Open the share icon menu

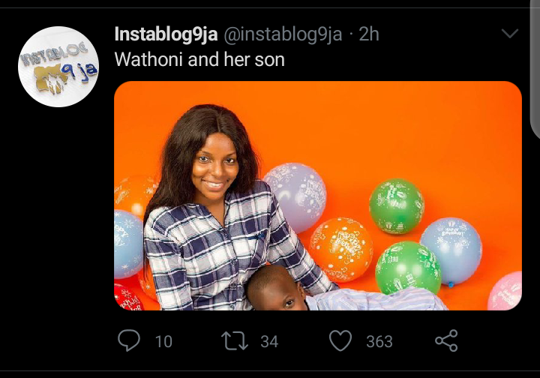pyautogui.click(x=446, y=341)
